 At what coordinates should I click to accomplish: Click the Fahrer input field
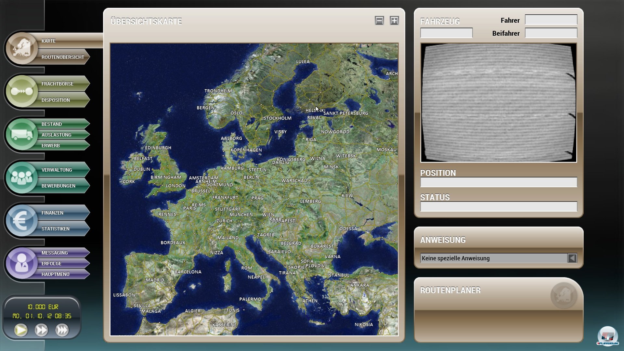tap(551, 20)
